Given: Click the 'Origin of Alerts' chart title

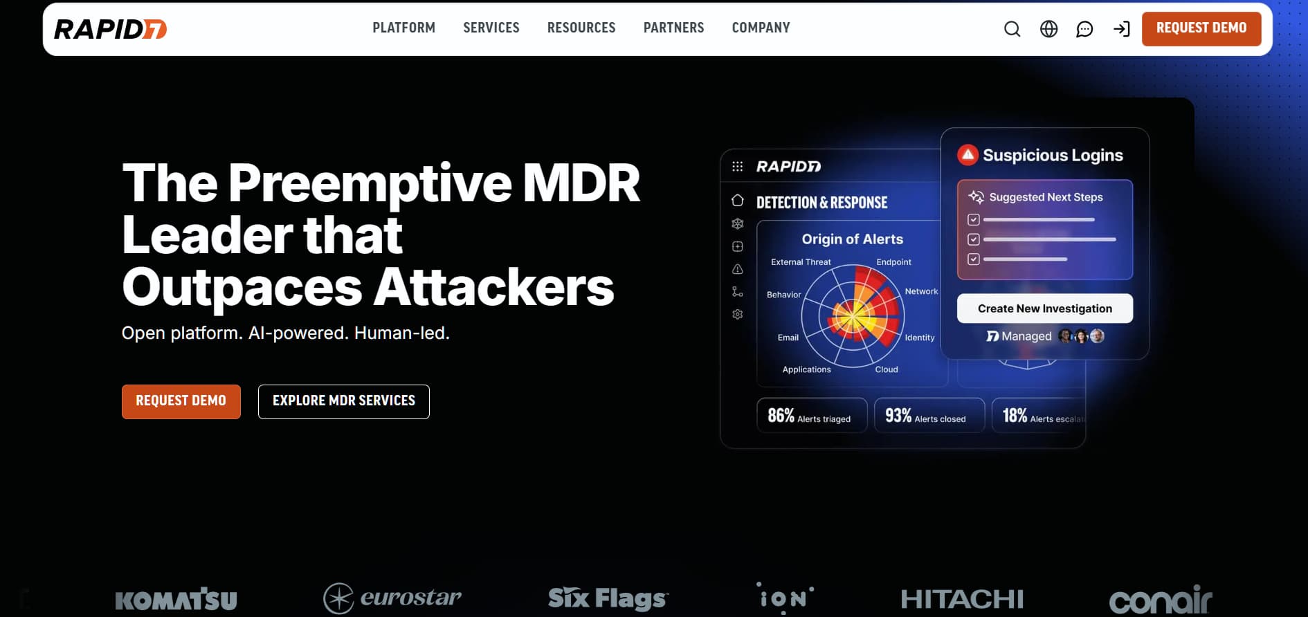Looking at the screenshot, I should [852, 239].
